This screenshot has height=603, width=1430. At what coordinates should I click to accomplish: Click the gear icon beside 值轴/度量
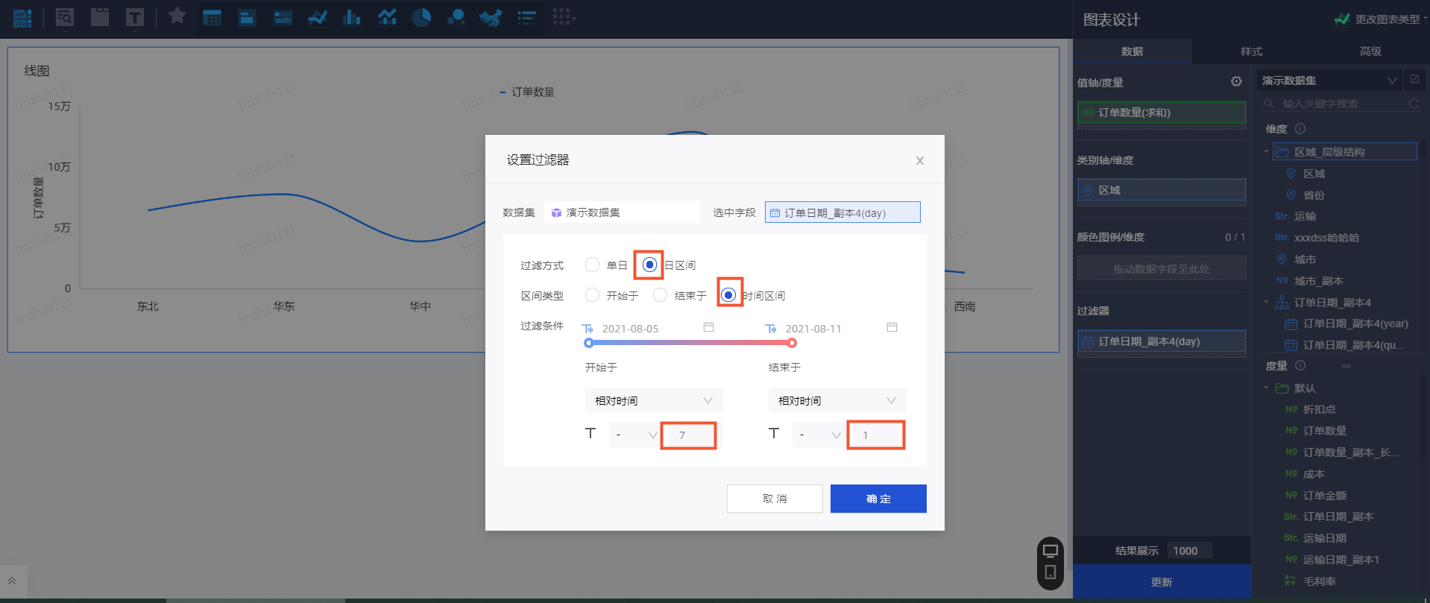tap(1236, 82)
